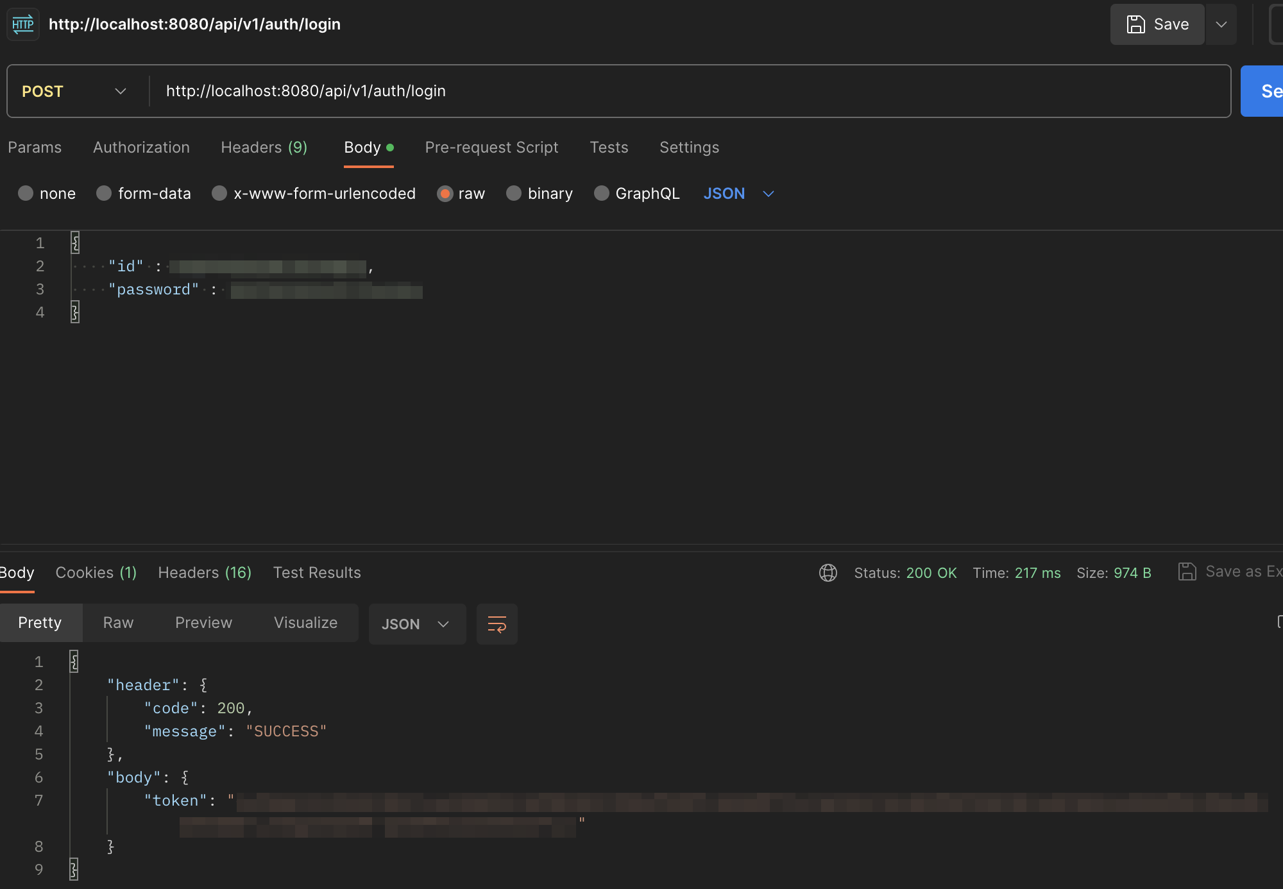Toggle the word wrap lines icon
Screen dimensions: 1283x889
[497, 623]
